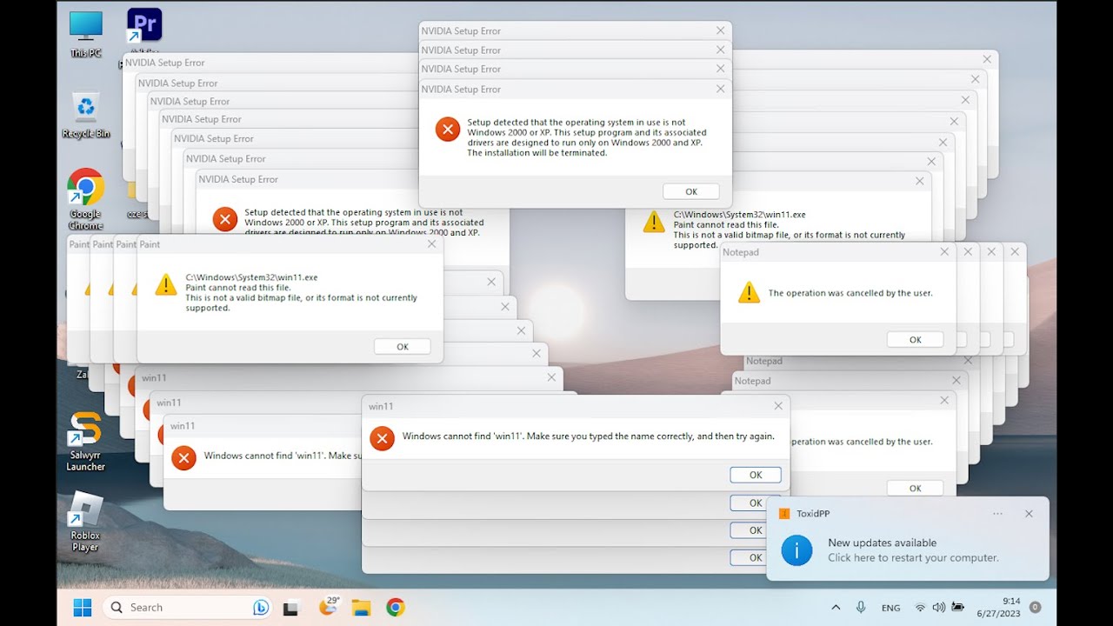This screenshot has height=626, width=1113.
Task: Close the topmost NVIDIA Setup Error title bar
Action: coord(720,30)
